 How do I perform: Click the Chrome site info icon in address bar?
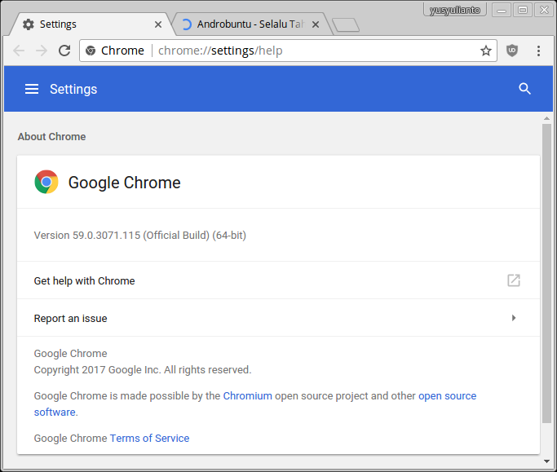pyautogui.click(x=91, y=51)
